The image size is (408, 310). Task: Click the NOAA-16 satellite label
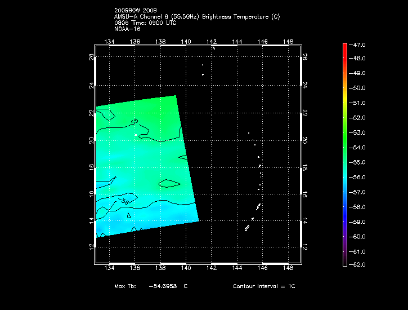click(x=127, y=28)
